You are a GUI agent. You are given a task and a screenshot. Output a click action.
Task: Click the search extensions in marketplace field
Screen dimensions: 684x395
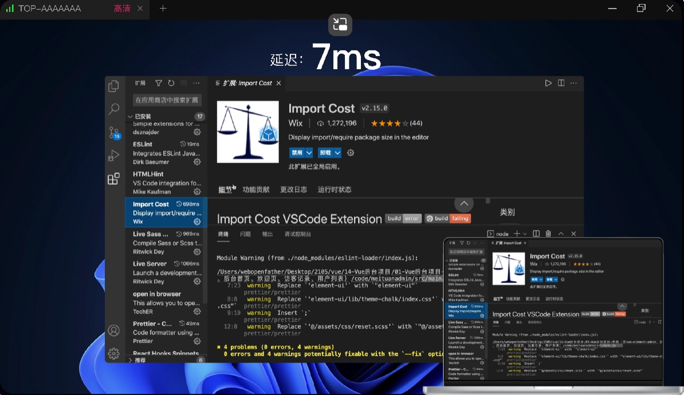click(x=167, y=100)
